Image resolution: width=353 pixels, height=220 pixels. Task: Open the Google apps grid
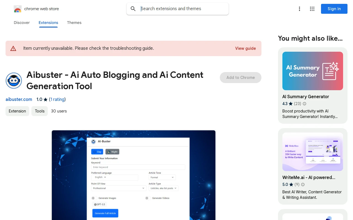click(312, 9)
